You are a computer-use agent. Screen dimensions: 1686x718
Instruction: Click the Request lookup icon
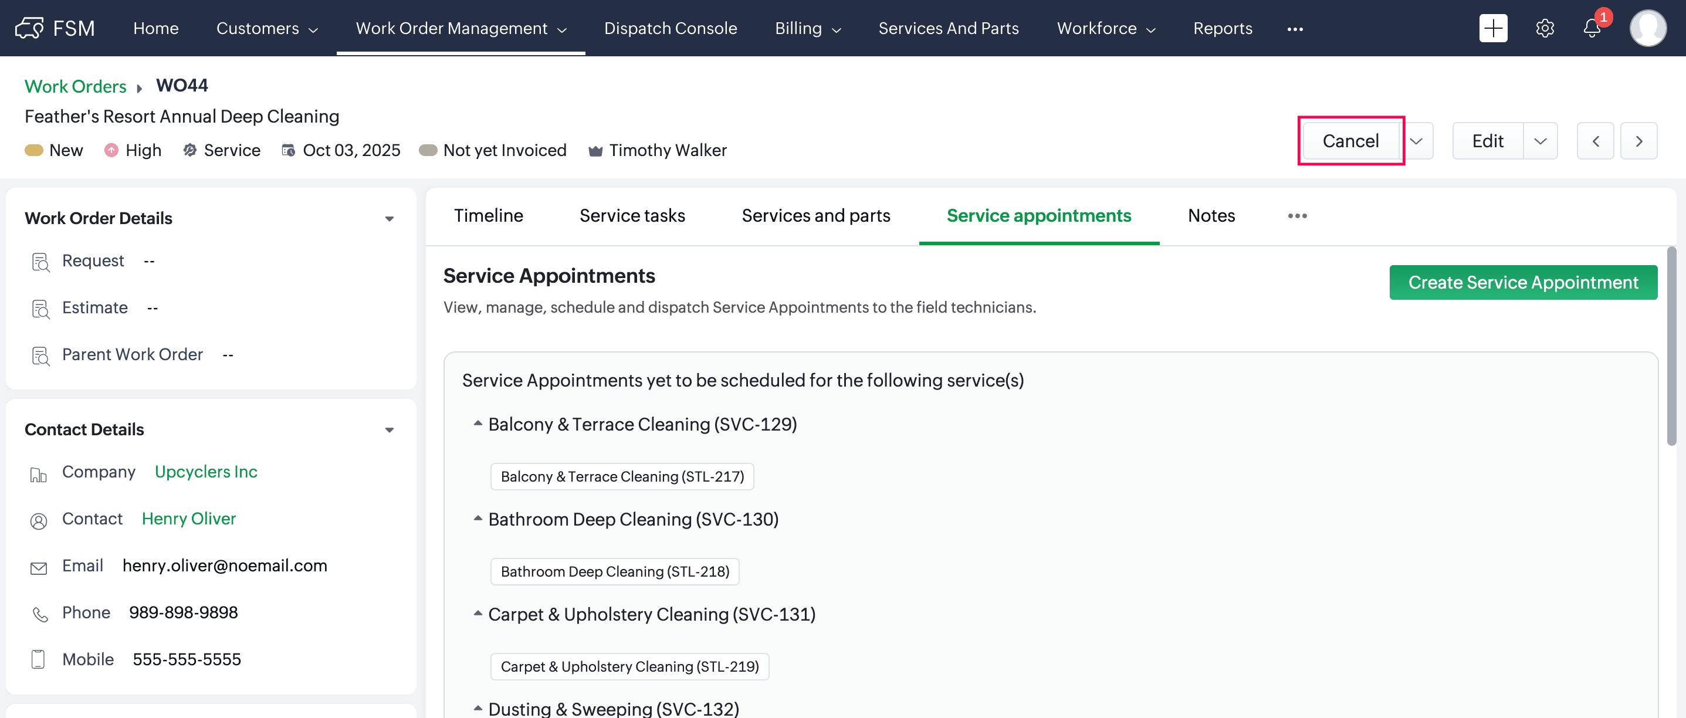pyautogui.click(x=40, y=262)
